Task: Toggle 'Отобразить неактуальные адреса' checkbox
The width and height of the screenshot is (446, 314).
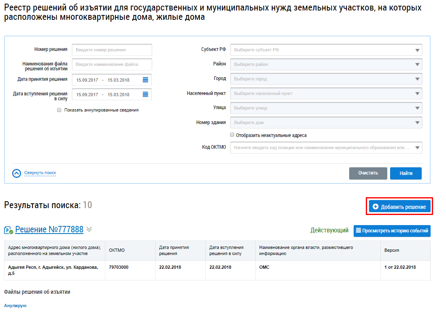Action: (232, 135)
